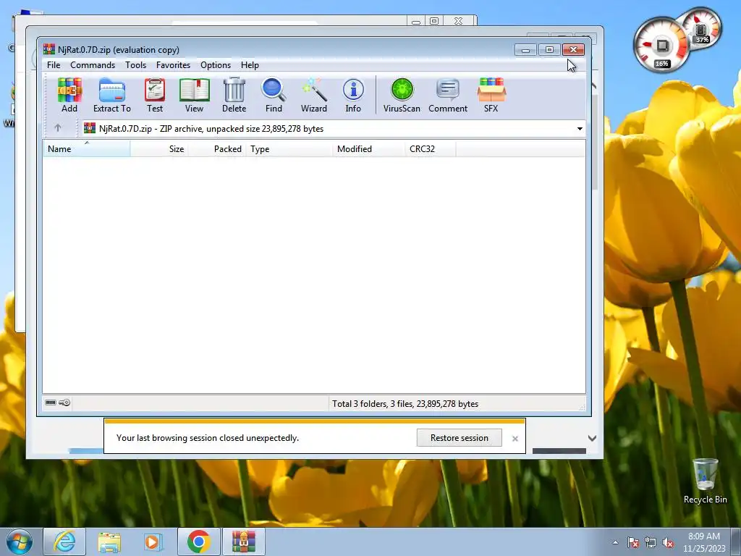The height and width of the screenshot is (556, 741).
Task: Open the Comment tool
Action: (x=448, y=96)
